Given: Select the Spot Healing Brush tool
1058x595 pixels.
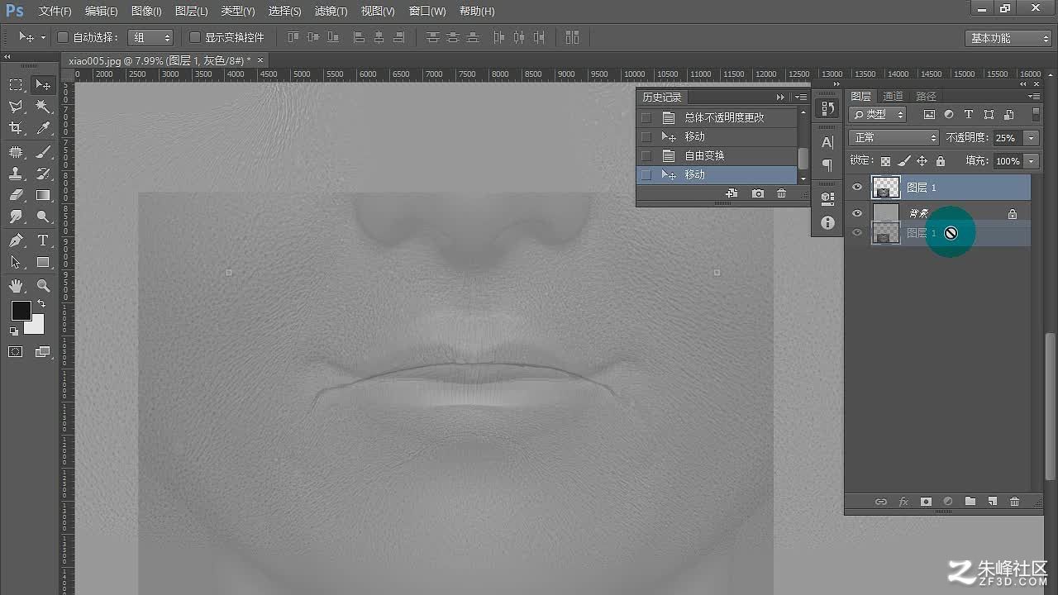Looking at the screenshot, I should (x=16, y=152).
